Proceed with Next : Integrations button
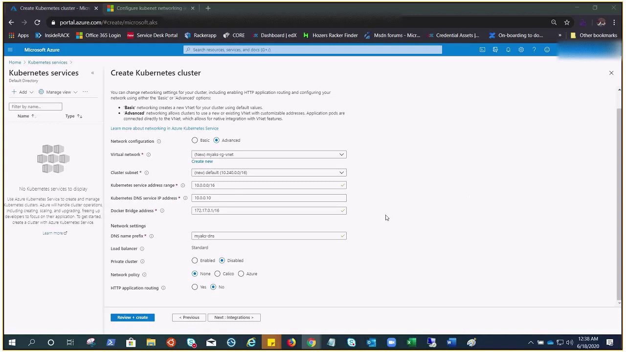 234,317
